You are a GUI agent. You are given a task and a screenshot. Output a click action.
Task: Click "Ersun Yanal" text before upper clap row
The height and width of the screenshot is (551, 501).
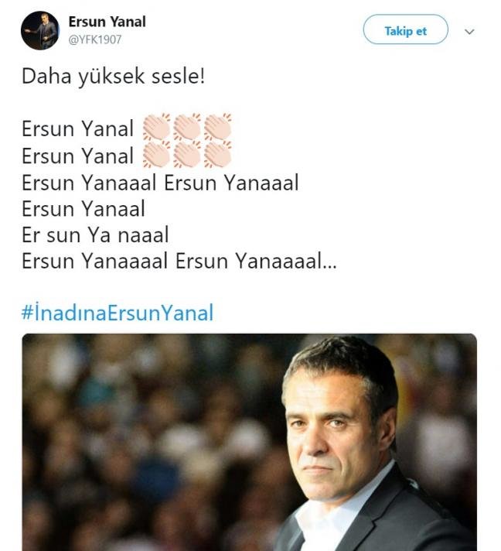(x=77, y=128)
